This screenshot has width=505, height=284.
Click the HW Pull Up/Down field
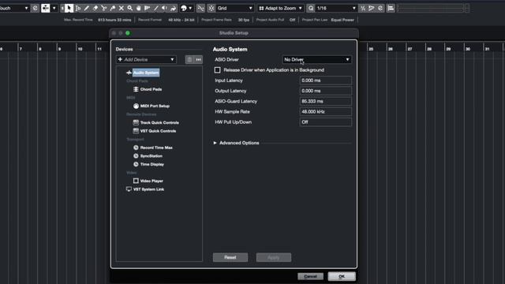[326, 122]
